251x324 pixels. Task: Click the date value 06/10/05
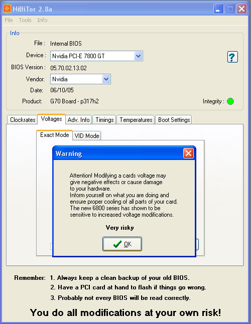(x=62, y=90)
